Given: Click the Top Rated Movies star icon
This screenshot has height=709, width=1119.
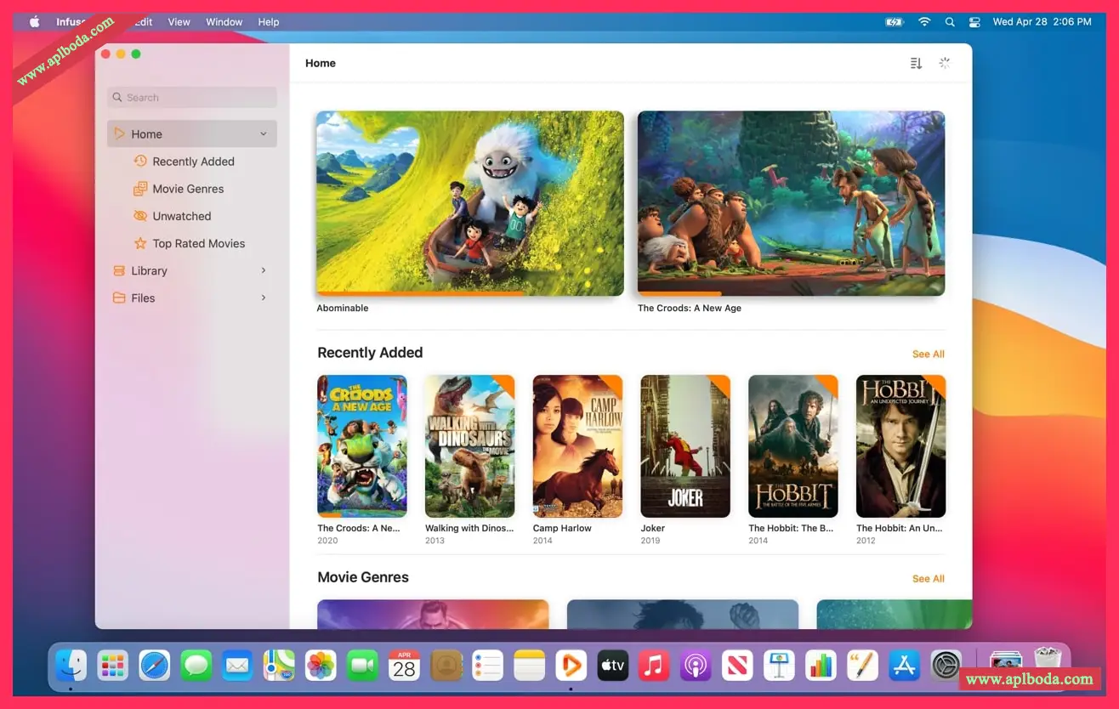Looking at the screenshot, I should (x=140, y=243).
